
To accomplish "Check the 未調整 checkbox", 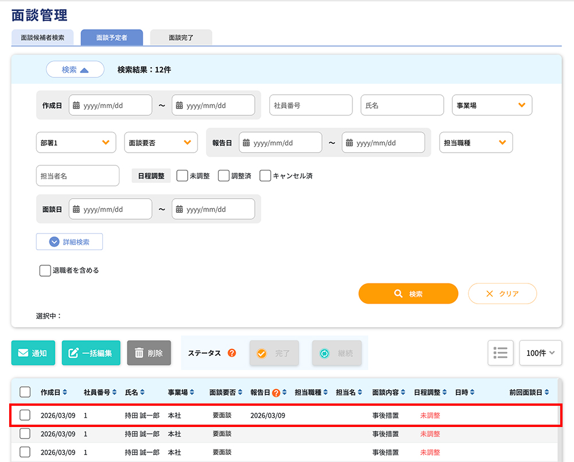I will (182, 176).
